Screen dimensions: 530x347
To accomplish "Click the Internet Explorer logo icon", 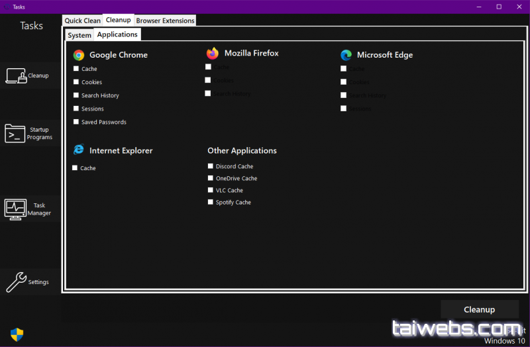I will tap(79, 150).
